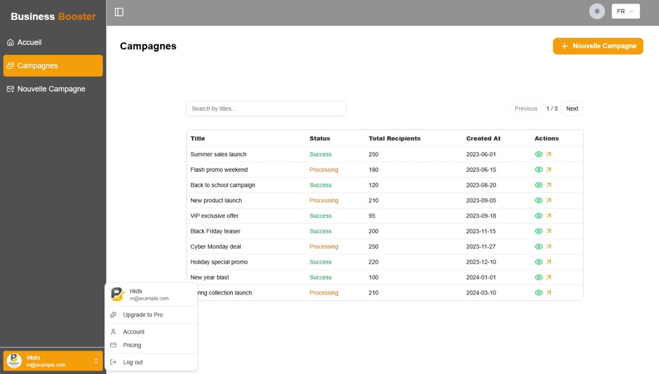Toggle the light theme sun button
The height and width of the screenshot is (374, 659).
[597, 11]
